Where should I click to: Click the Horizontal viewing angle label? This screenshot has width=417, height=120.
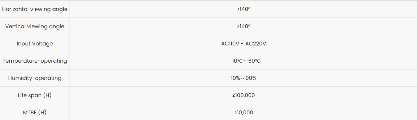(35, 9)
